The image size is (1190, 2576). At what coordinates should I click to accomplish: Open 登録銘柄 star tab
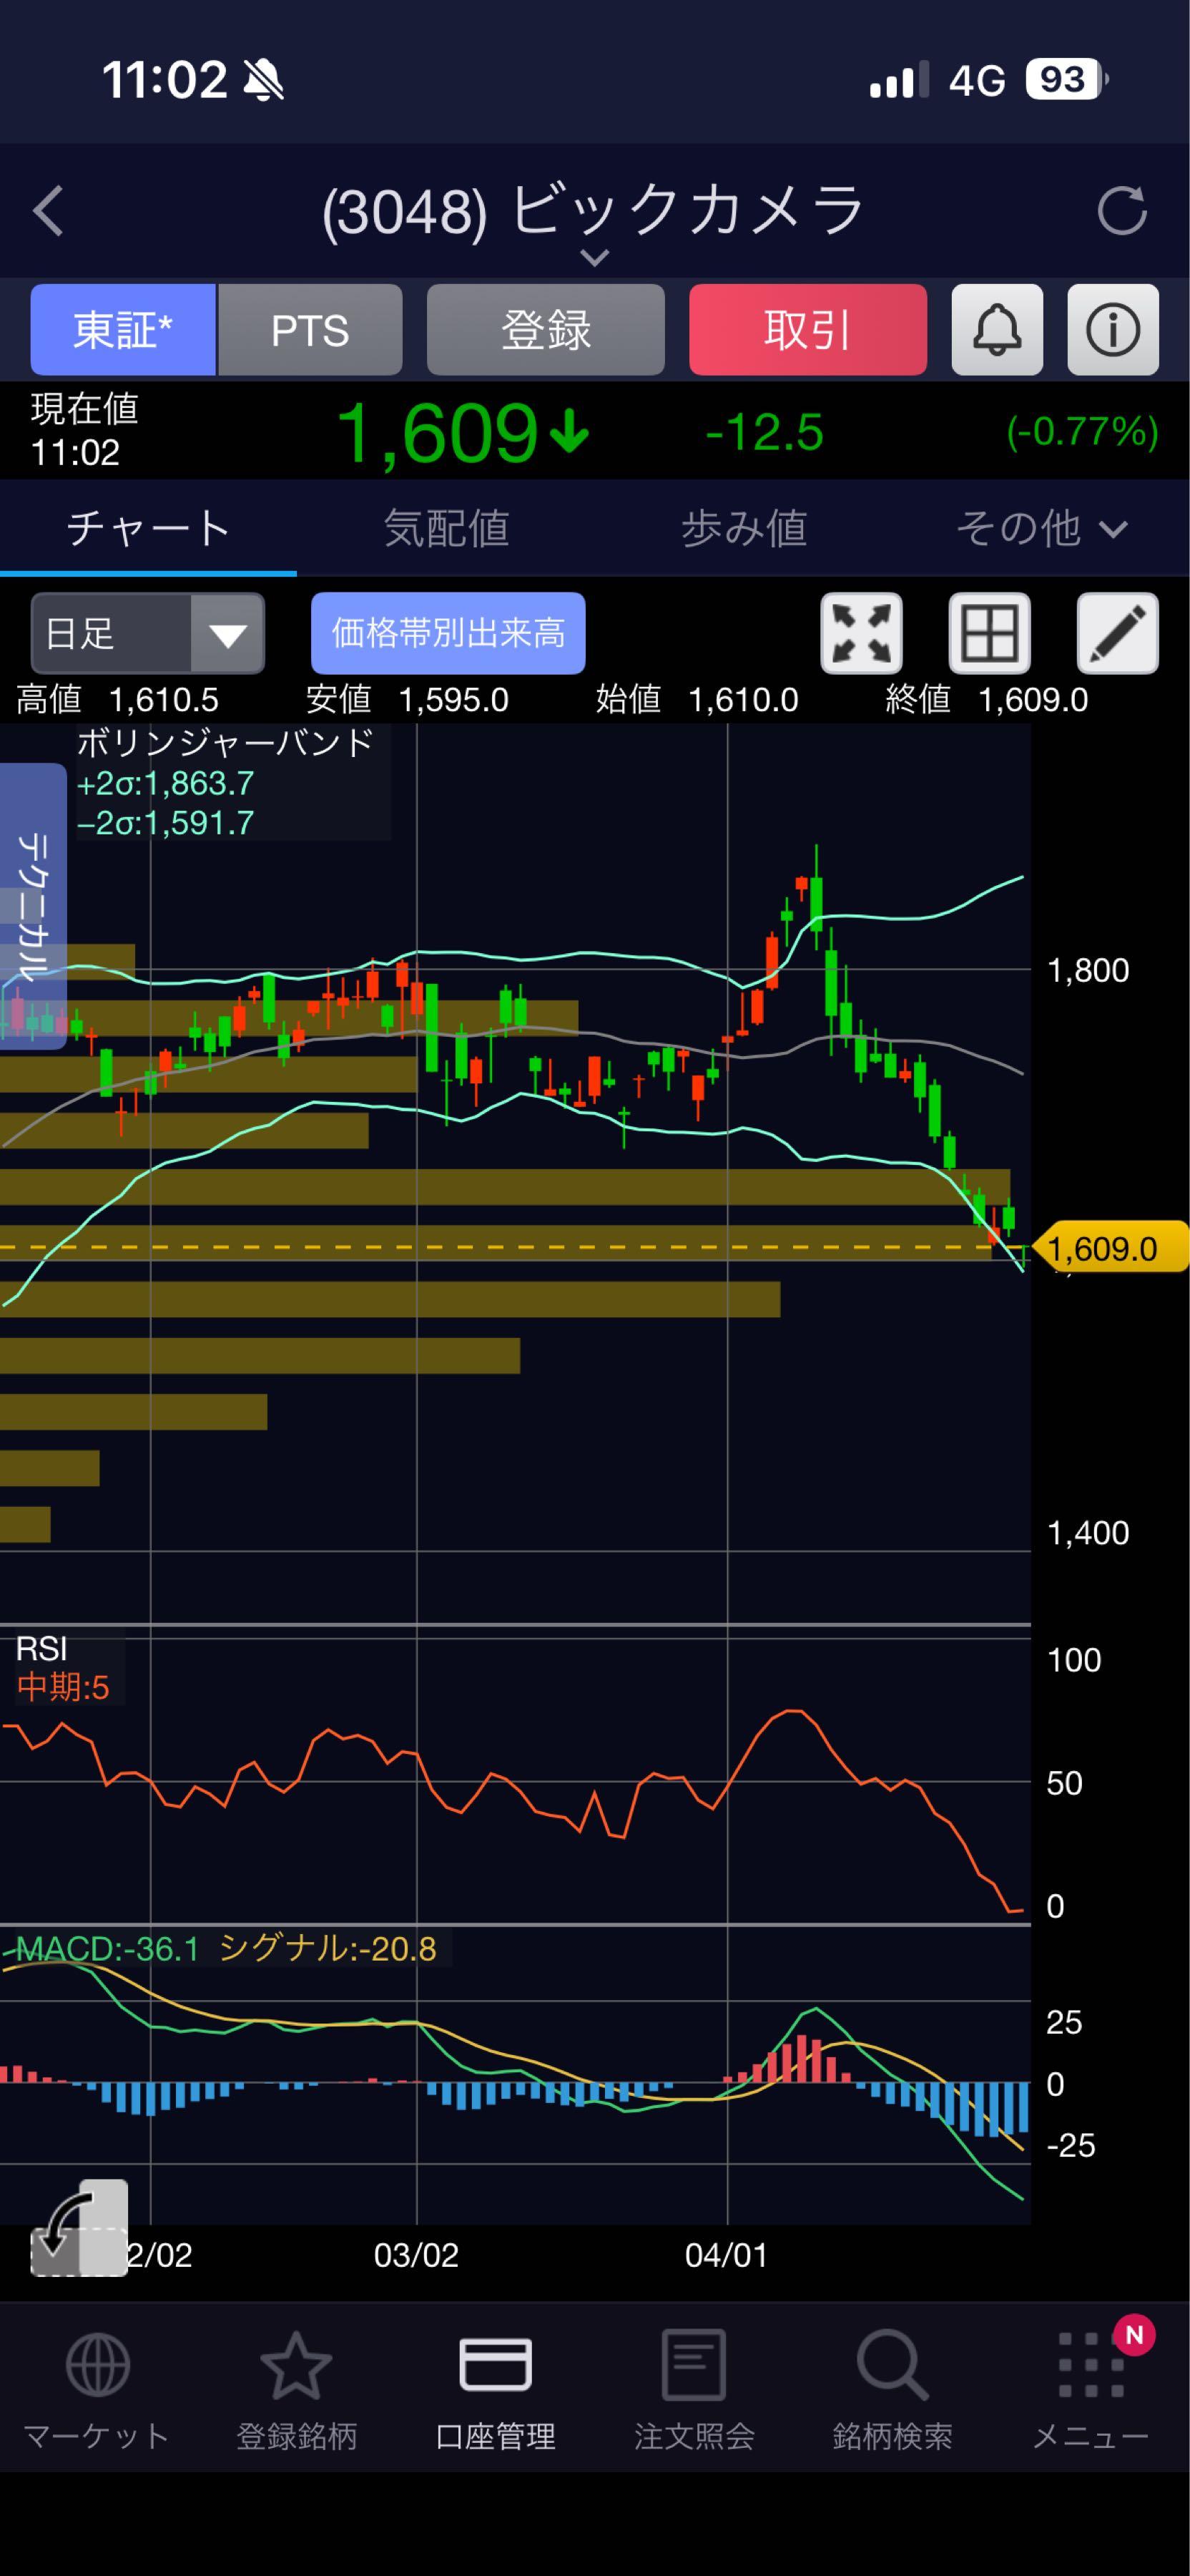click(296, 2391)
